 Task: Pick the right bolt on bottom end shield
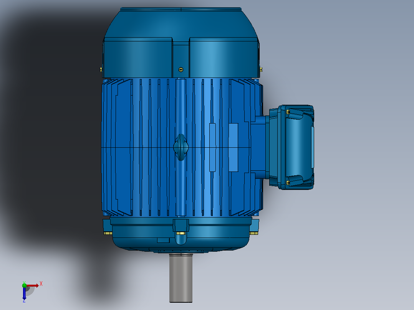[254, 233]
